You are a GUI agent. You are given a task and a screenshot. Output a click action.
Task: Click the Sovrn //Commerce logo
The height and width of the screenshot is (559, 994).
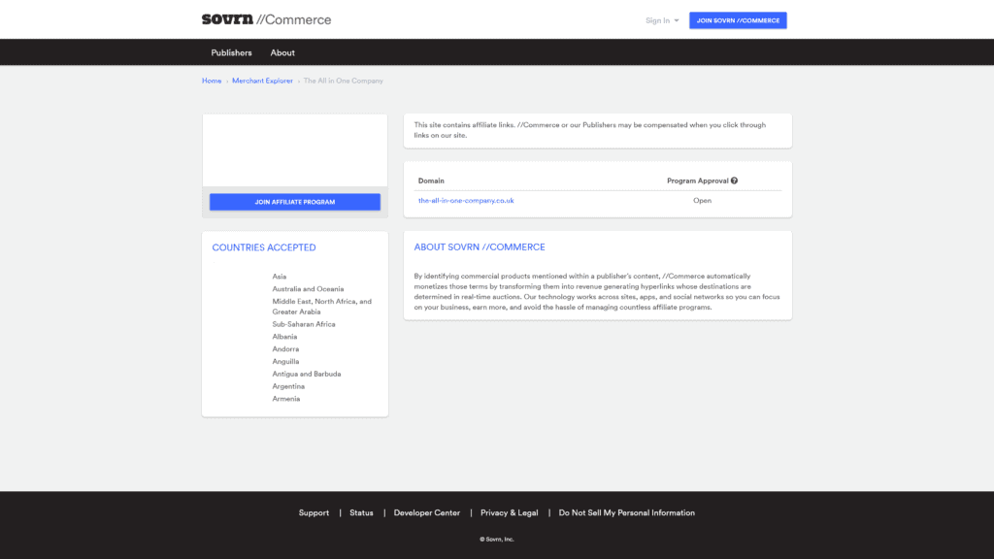tap(266, 19)
